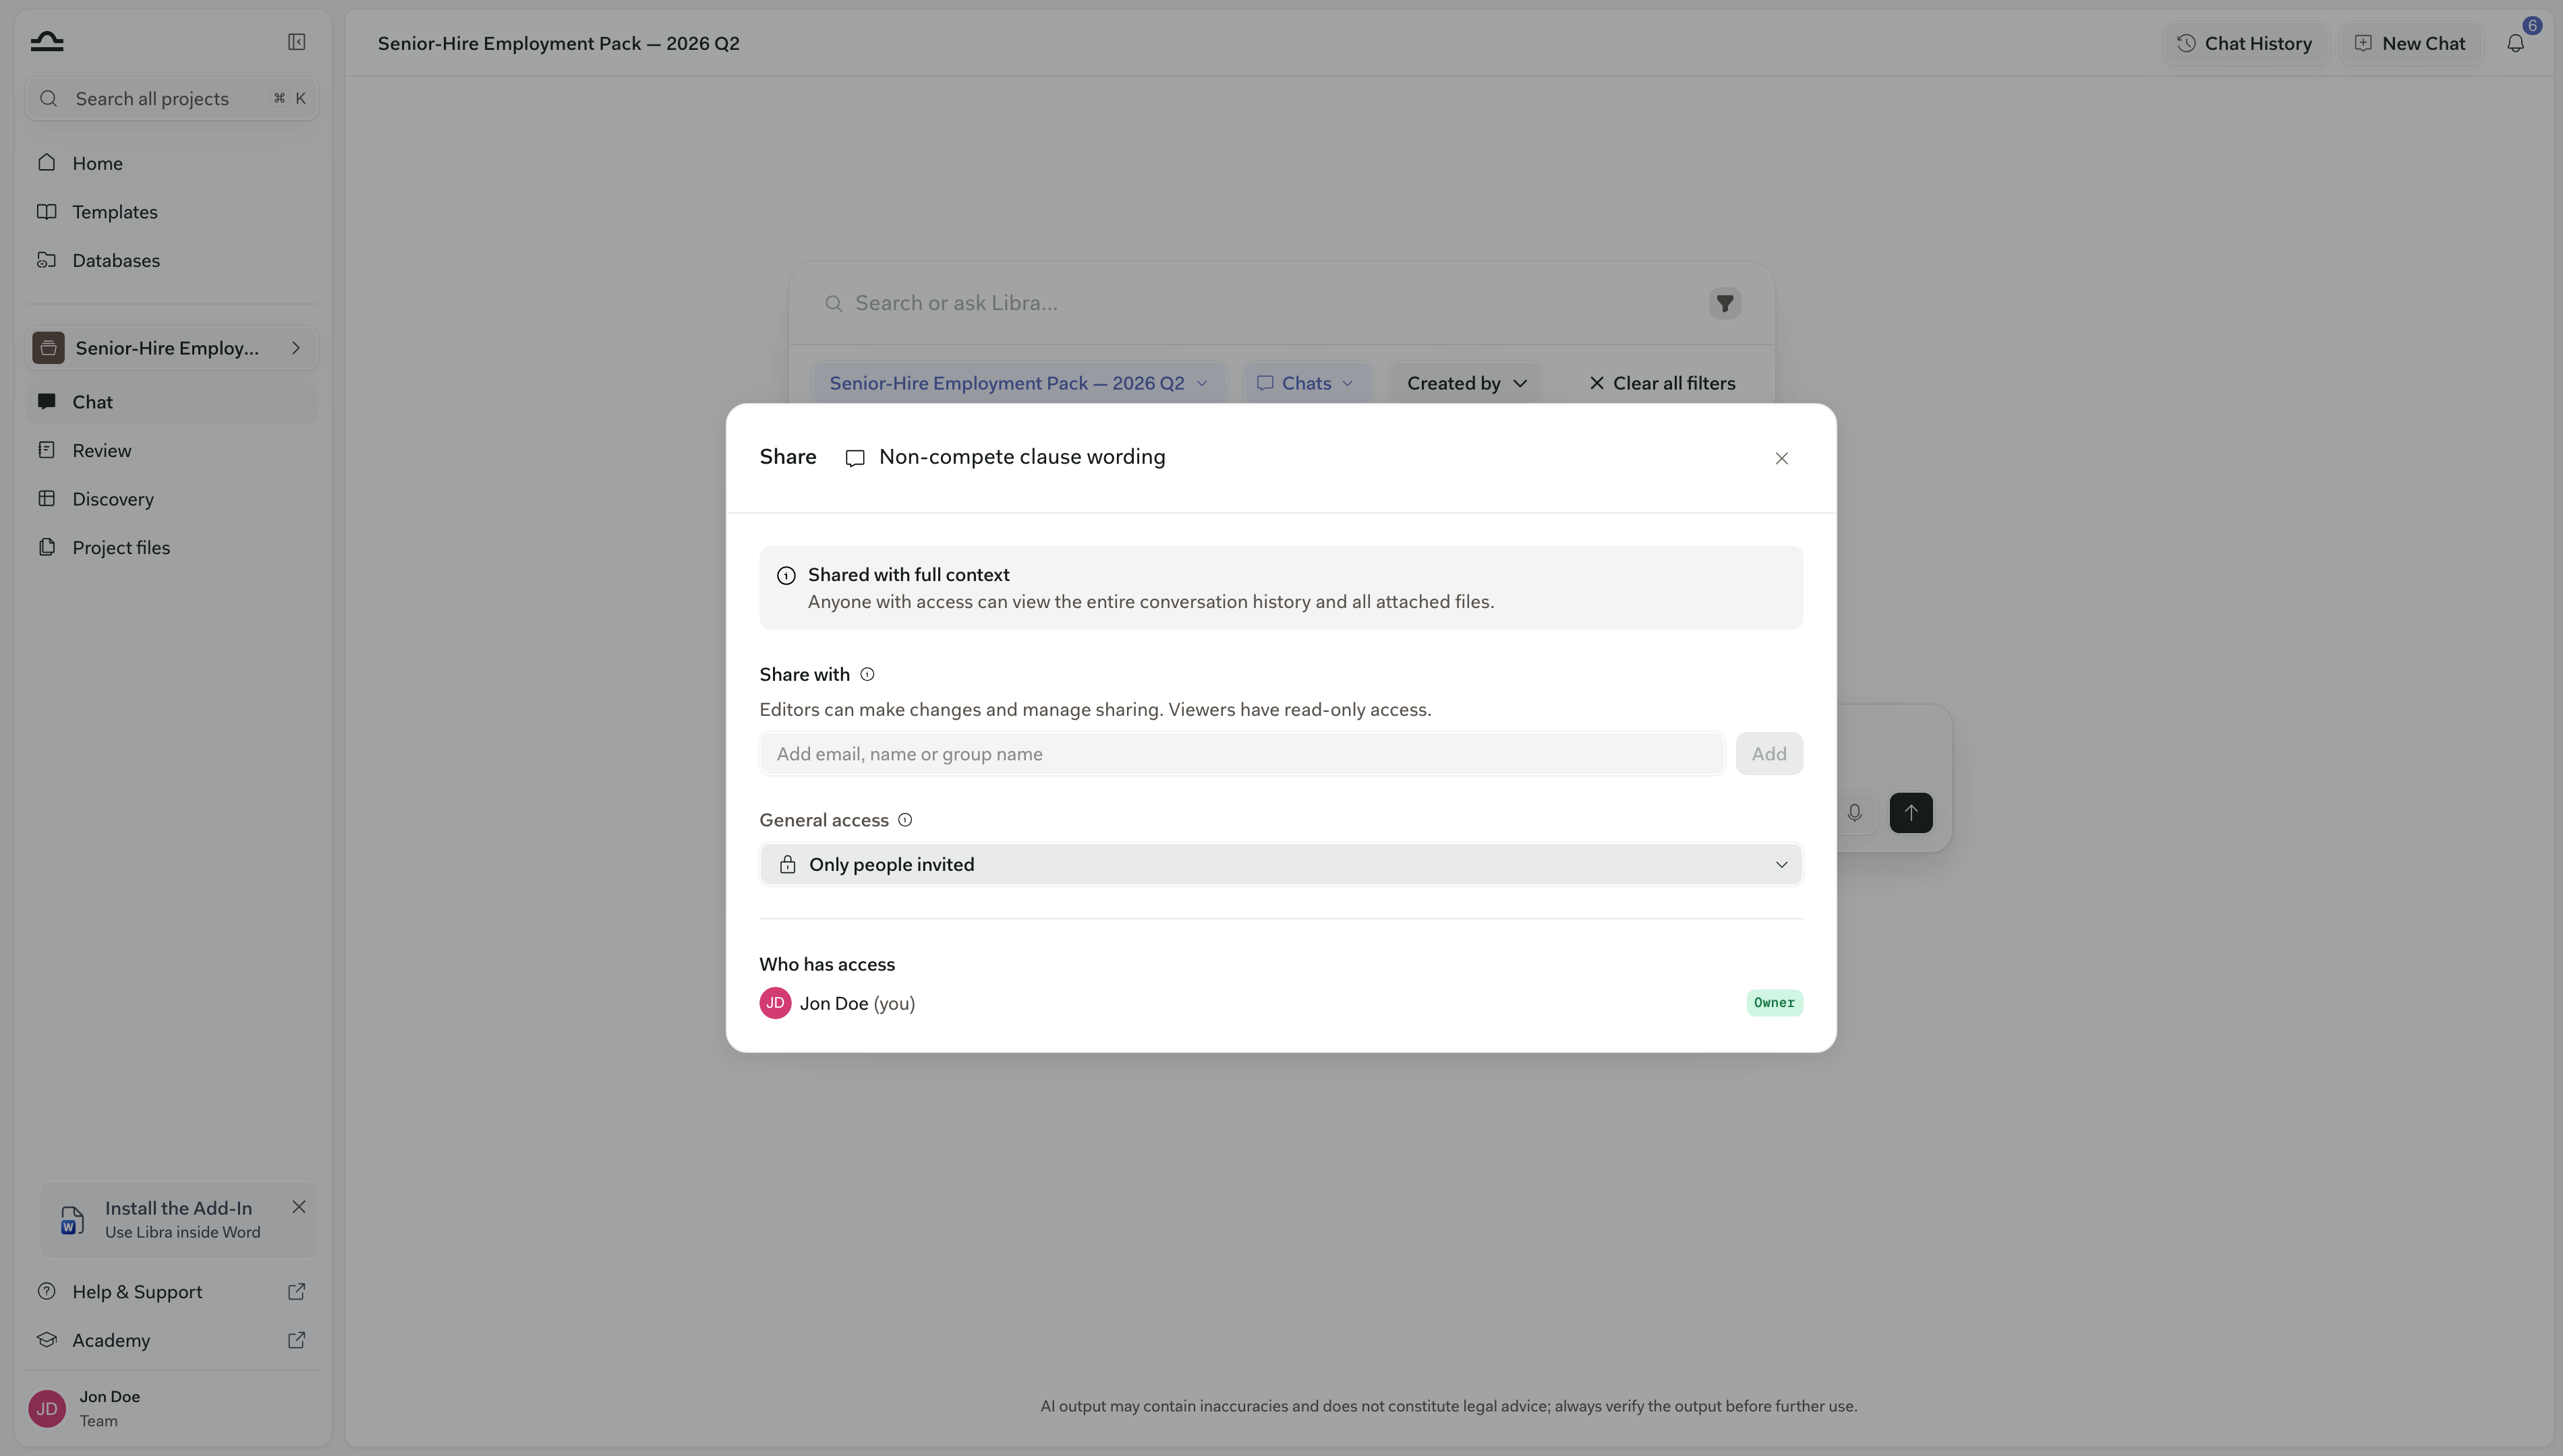Open the General access dropdown
The image size is (2563, 1456).
point(1281,864)
